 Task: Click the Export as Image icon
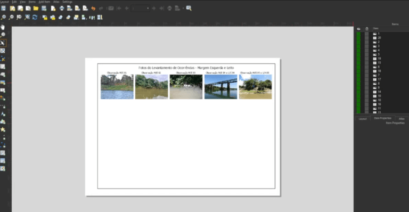coord(69,9)
